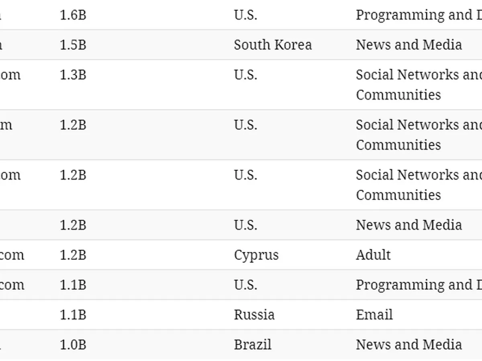
Task: Click the Russia country cell
Action: (x=254, y=314)
